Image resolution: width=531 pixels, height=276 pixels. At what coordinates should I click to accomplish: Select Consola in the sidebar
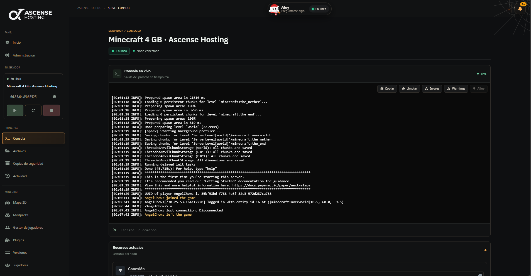[33, 138]
